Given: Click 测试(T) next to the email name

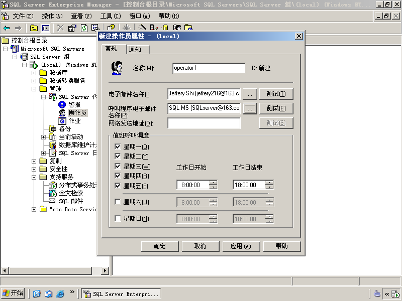Looking at the screenshot, I should coord(276,94).
